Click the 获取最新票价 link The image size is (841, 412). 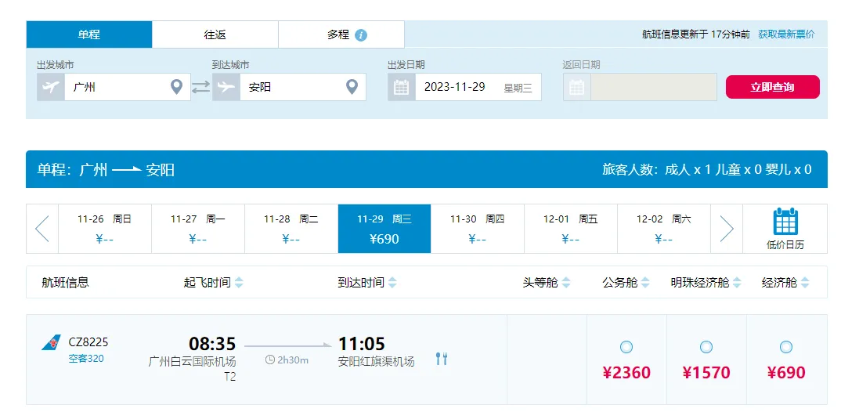pos(786,34)
